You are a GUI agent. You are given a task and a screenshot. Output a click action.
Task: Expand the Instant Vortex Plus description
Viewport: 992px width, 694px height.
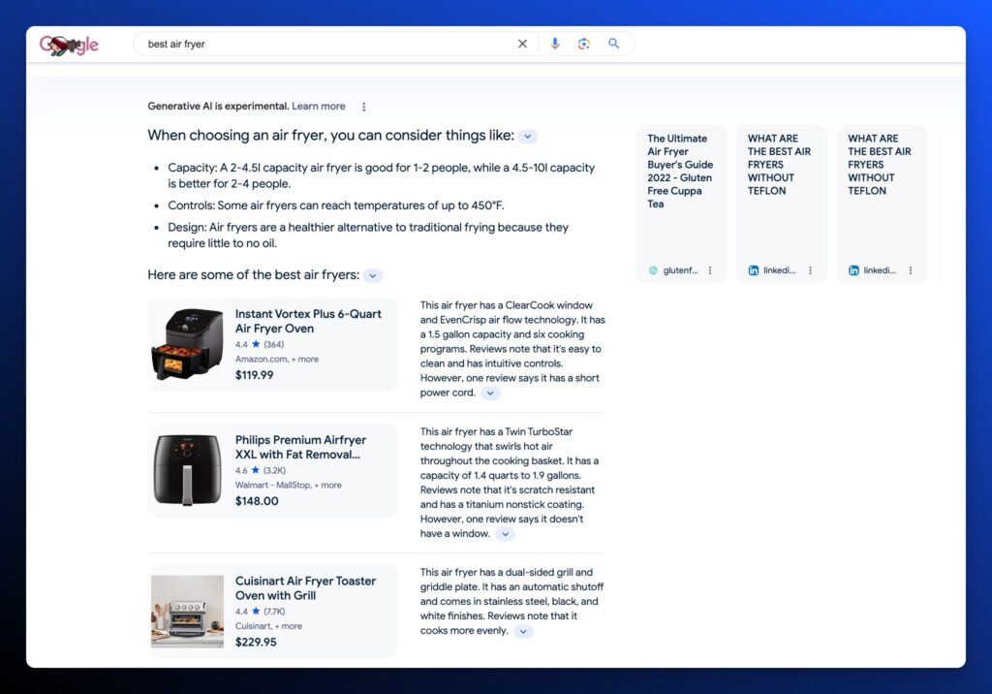click(491, 394)
